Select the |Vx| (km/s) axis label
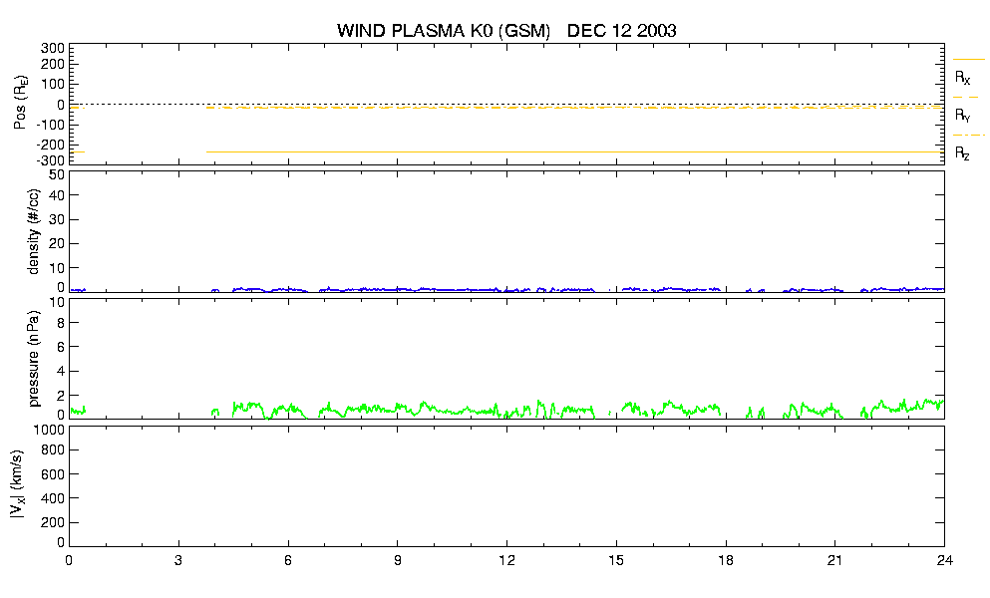Screen dimensions: 990x598 coord(18,485)
